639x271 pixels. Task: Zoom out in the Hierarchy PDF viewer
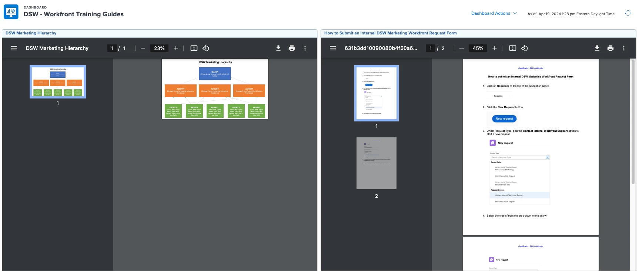point(143,48)
